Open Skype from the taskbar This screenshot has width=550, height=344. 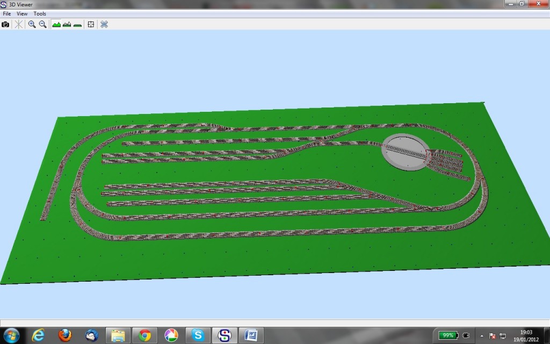pyautogui.click(x=198, y=335)
